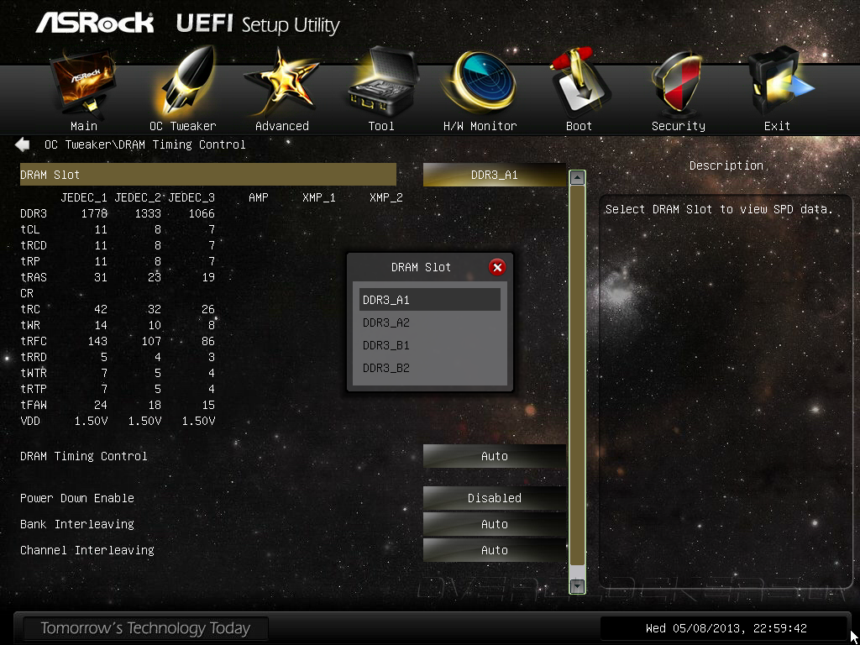Open Bank Interleaving Auto dropdown
The height and width of the screenshot is (645, 860).
[494, 524]
